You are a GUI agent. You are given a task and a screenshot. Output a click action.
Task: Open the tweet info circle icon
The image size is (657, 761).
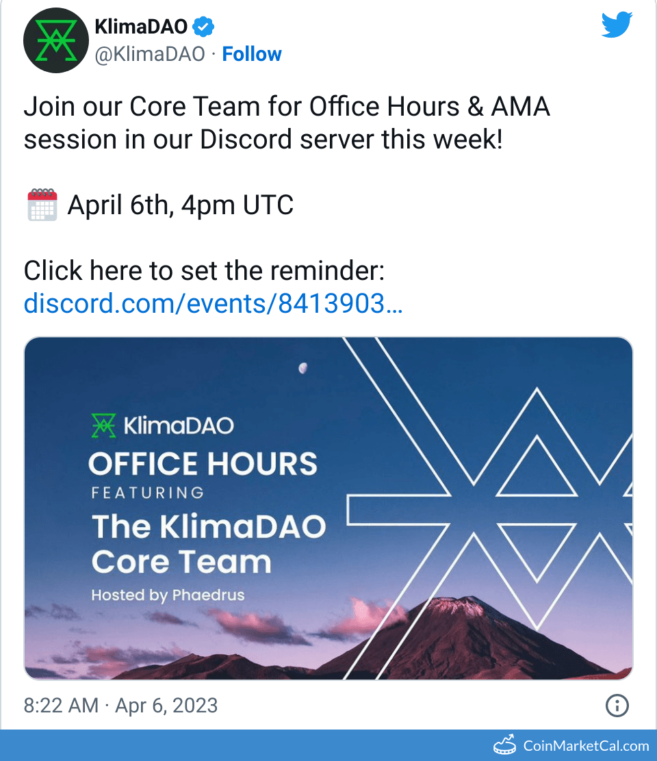click(x=617, y=705)
